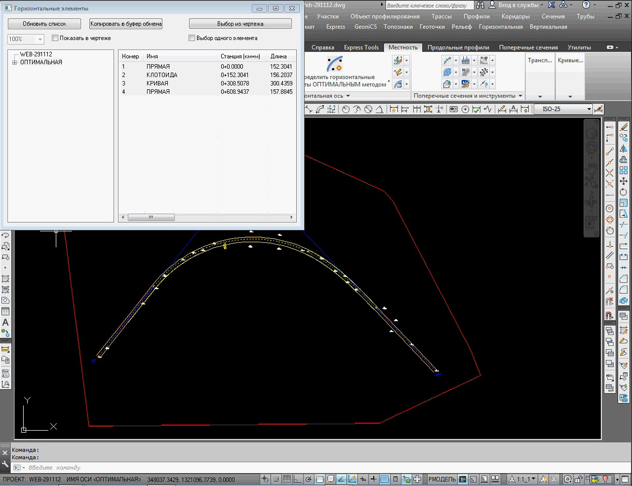The height and width of the screenshot is (486, 632).
Task: Click the center mark dimension icon
Action: [x=465, y=109]
